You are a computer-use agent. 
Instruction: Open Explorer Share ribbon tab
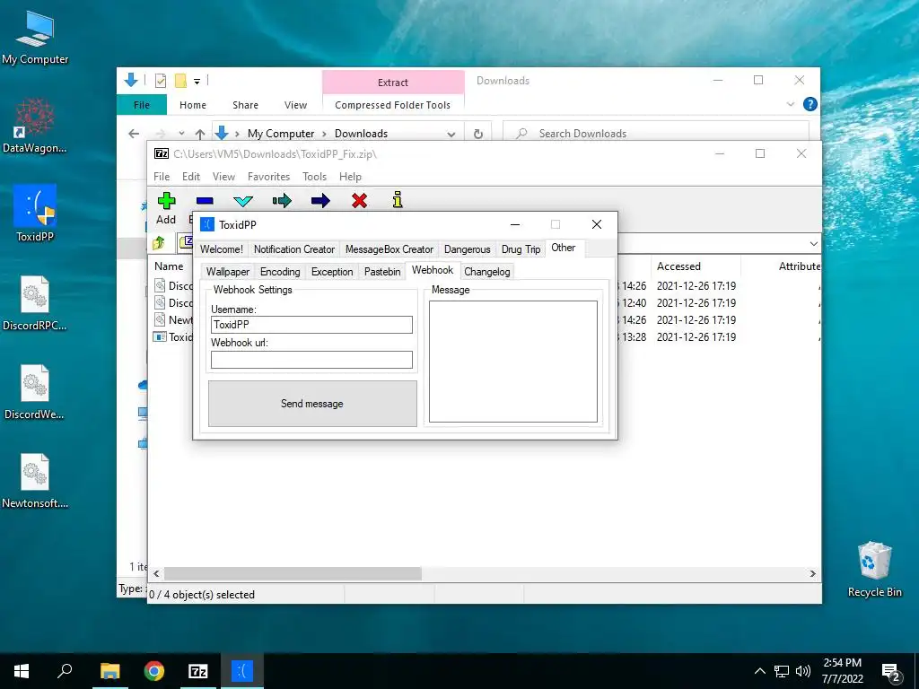[x=245, y=105]
